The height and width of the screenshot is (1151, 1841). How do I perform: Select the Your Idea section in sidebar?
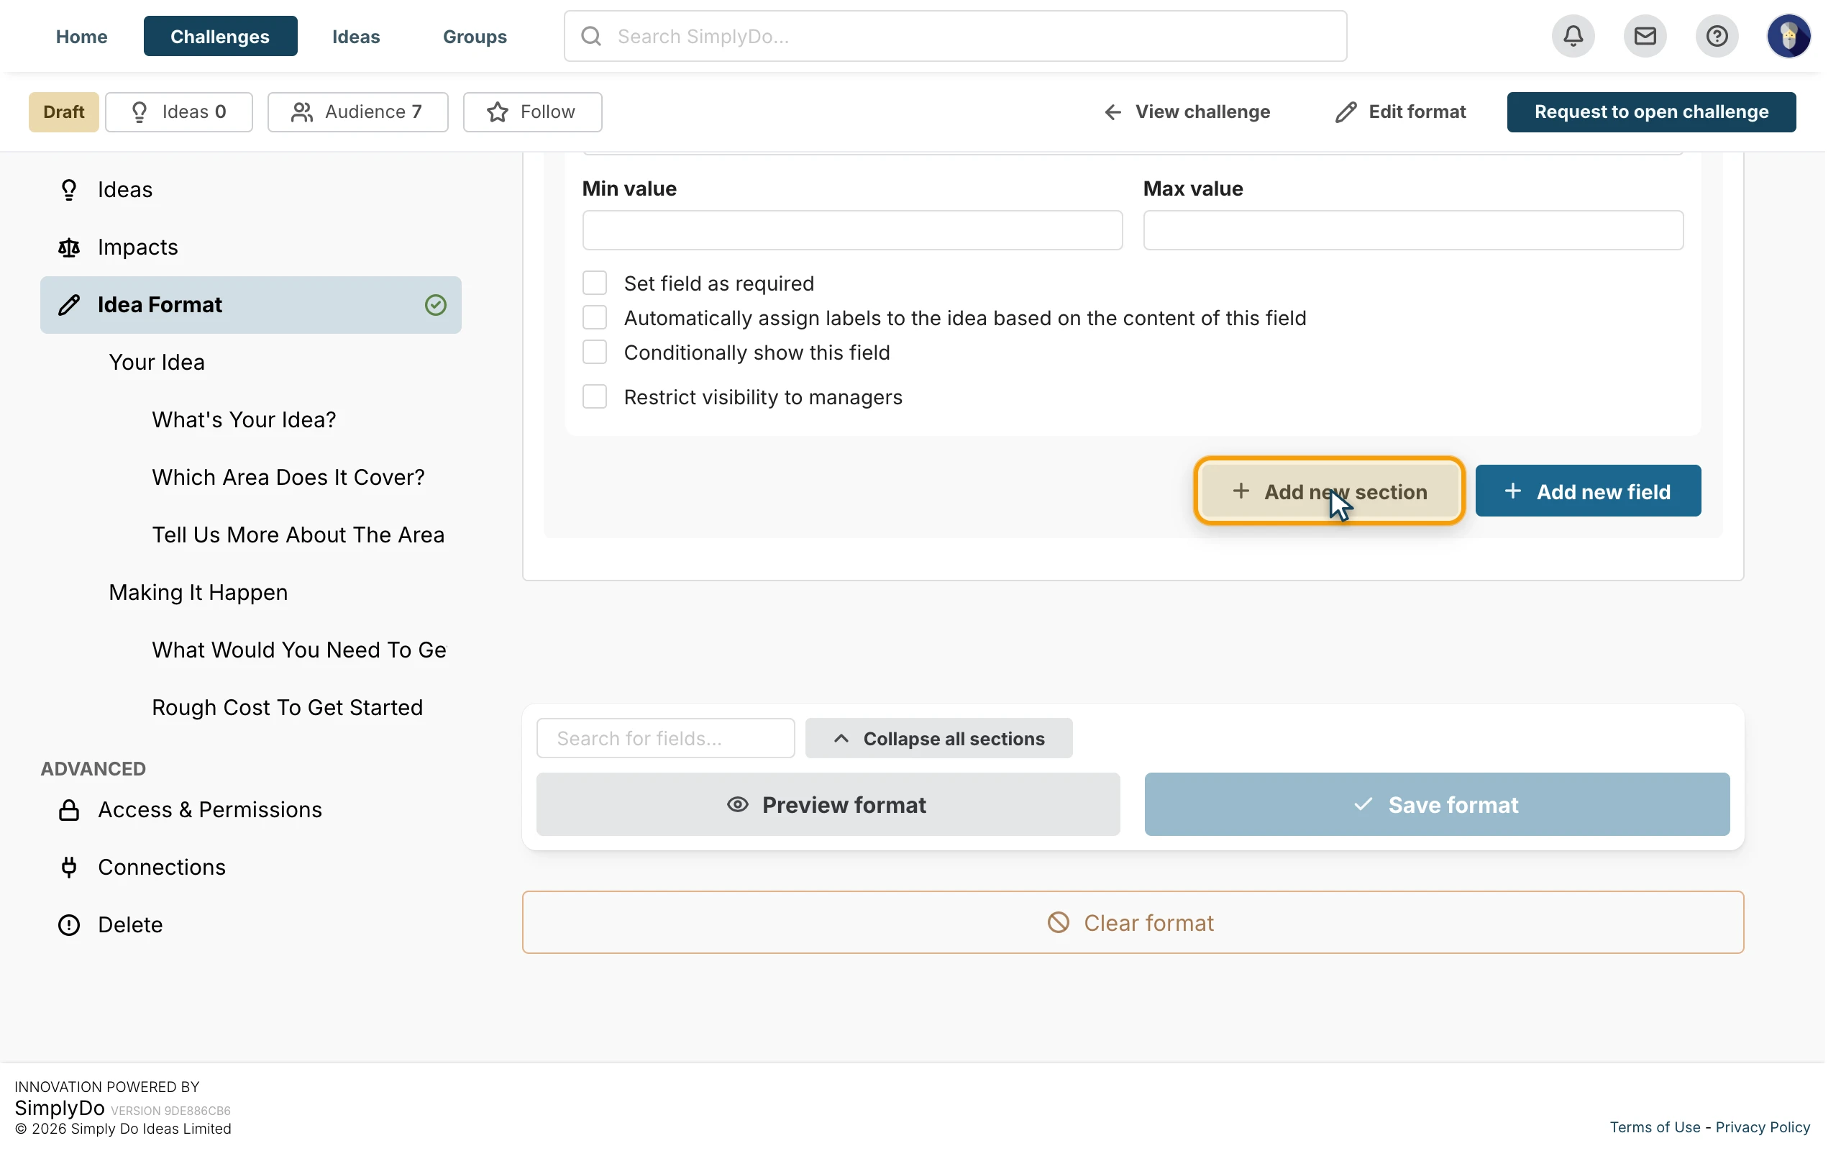coord(157,363)
